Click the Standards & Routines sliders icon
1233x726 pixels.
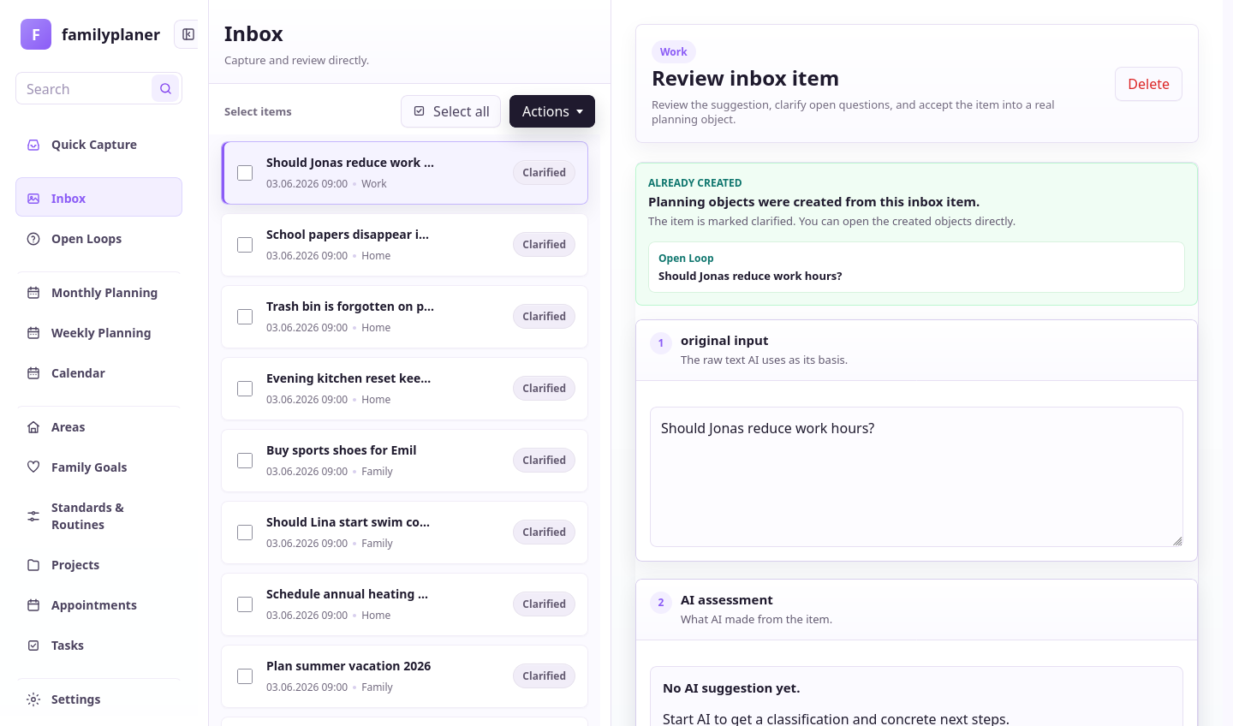33,516
